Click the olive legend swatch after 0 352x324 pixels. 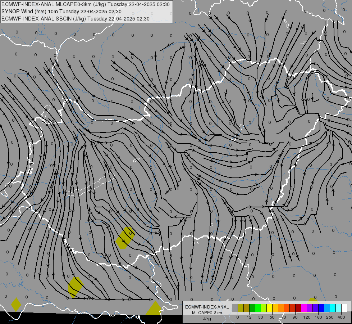(241, 308)
